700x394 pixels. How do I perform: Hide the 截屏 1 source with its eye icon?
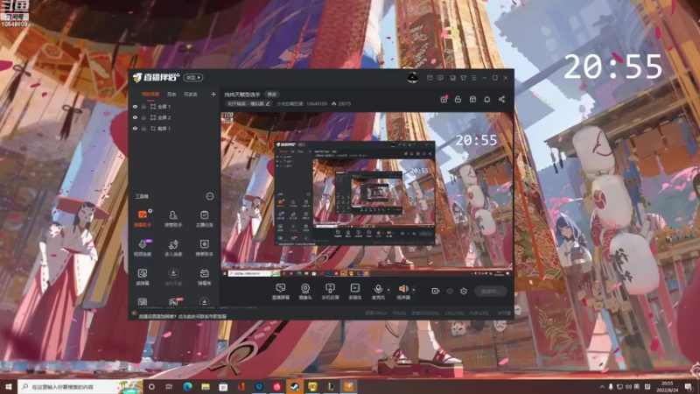pyautogui.click(x=135, y=128)
